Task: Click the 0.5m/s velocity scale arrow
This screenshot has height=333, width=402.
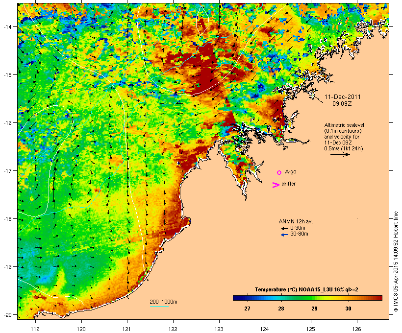Action: [340, 154]
